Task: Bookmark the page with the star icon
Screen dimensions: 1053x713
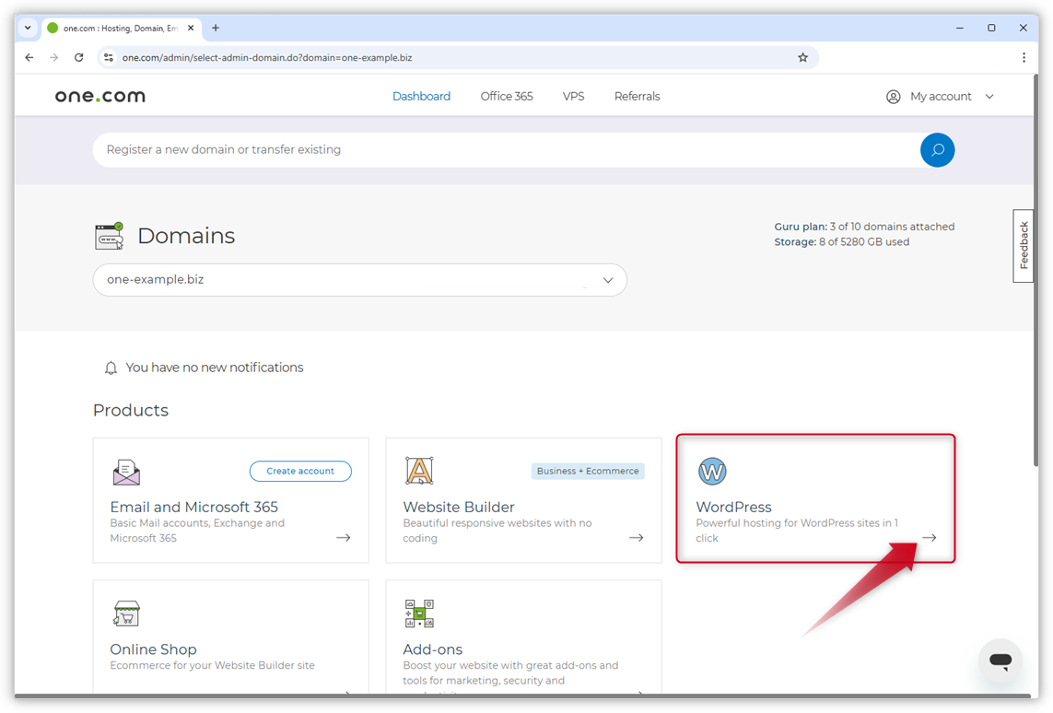Action: coord(802,57)
